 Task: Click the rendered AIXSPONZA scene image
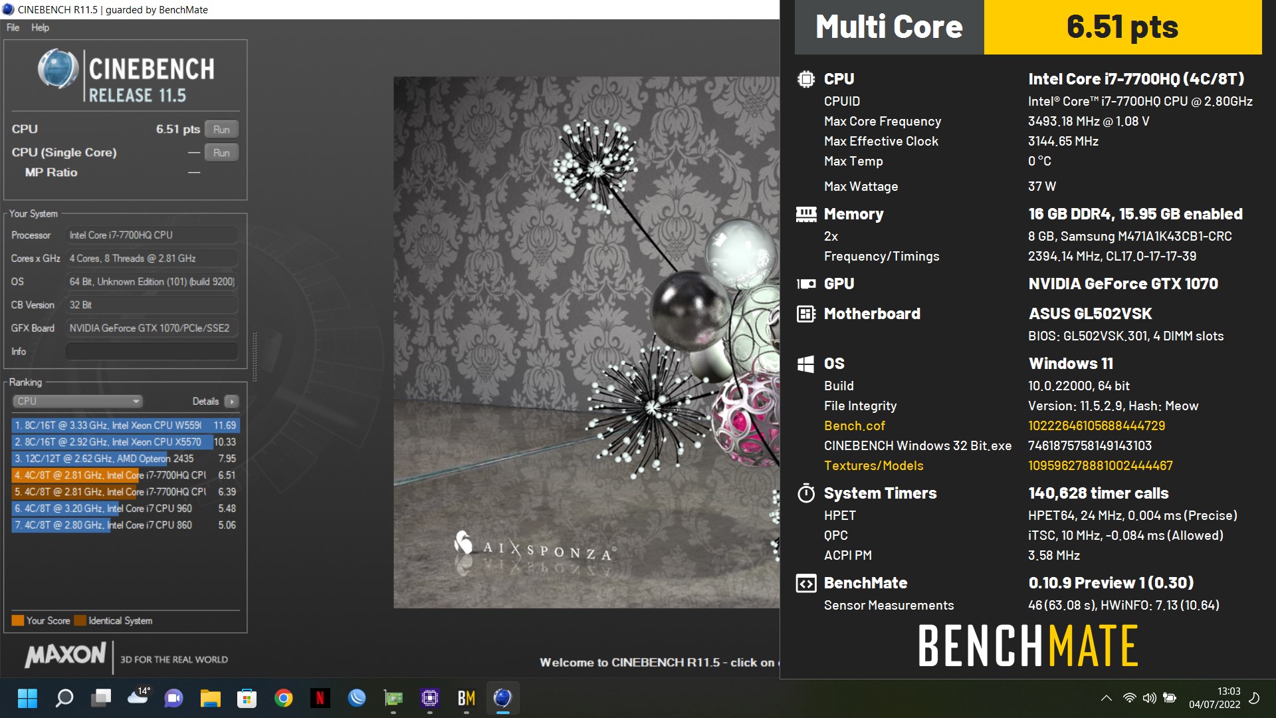click(x=586, y=342)
